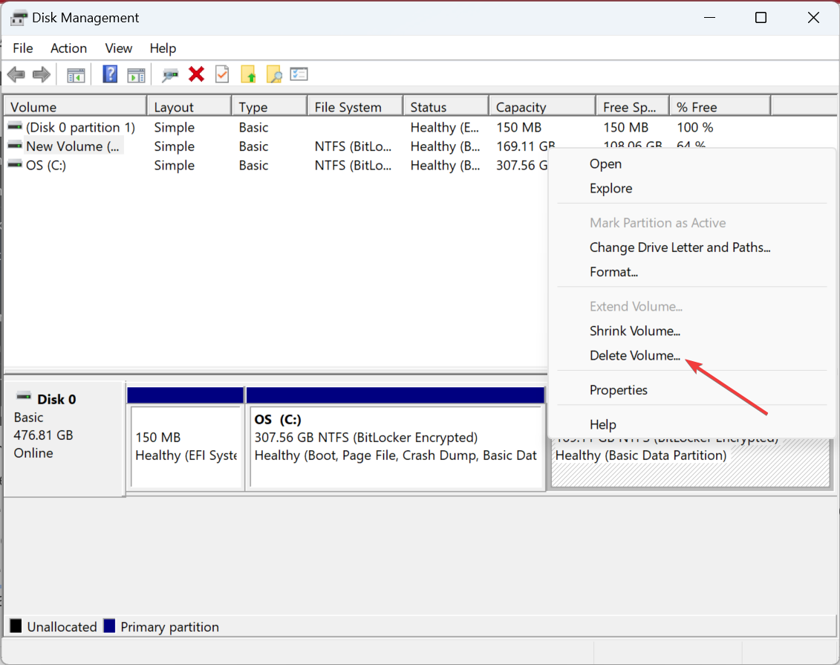The image size is (840, 665).
Task: Click the disk icon next to Disk 0 label
Action: coord(24,397)
